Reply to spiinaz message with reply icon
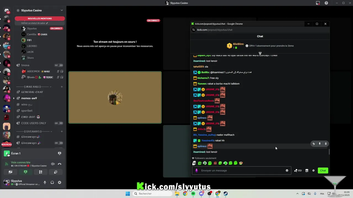The image size is (353, 198). click(x=314, y=144)
